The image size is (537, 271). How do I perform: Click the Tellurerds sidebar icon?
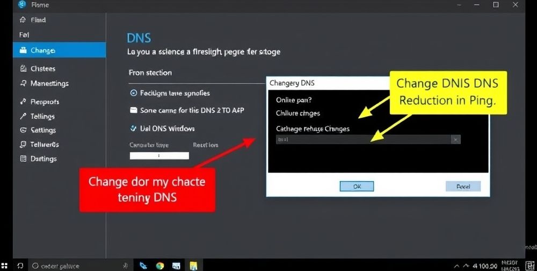coord(23,145)
